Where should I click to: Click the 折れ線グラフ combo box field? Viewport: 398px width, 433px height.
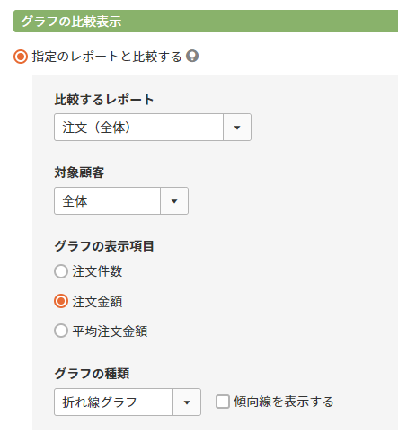point(113,402)
